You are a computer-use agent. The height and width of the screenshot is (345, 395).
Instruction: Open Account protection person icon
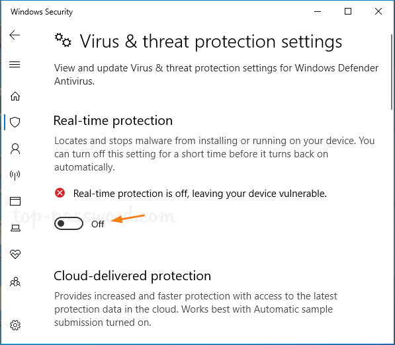(15, 149)
